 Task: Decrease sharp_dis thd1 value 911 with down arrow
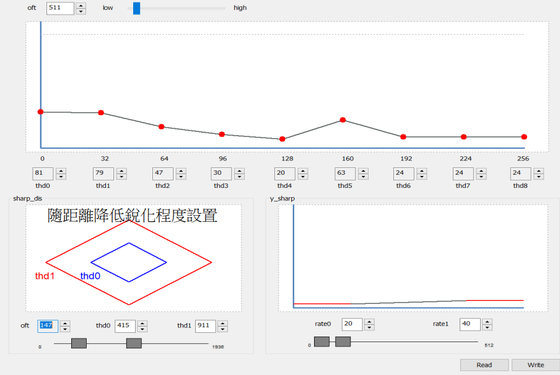pos(223,329)
